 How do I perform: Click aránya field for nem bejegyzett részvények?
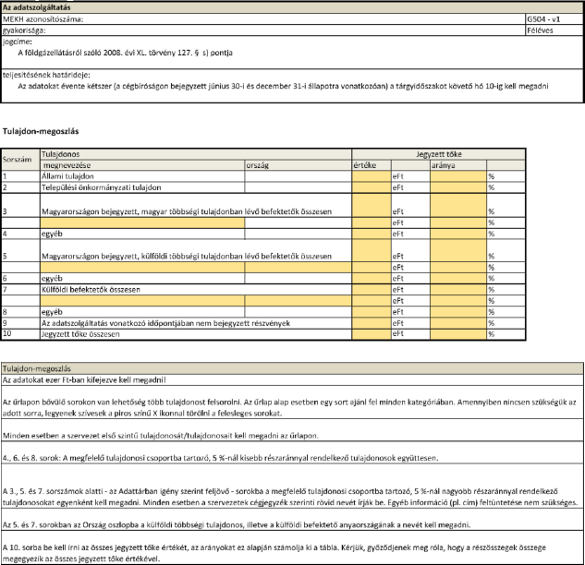coord(458,323)
